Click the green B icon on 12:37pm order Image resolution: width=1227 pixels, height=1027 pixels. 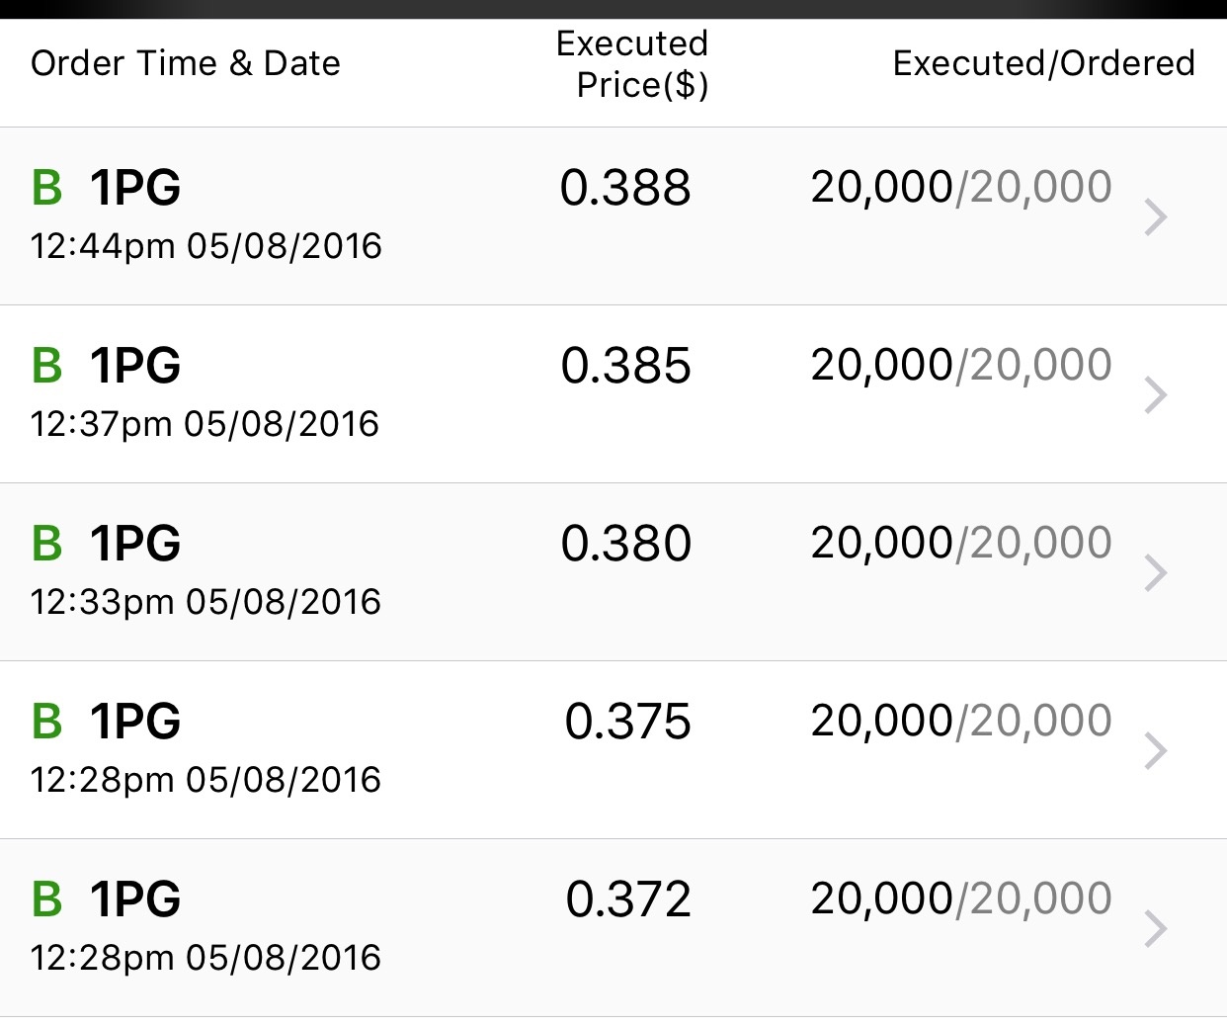pyautogui.click(x=46, y=366)
